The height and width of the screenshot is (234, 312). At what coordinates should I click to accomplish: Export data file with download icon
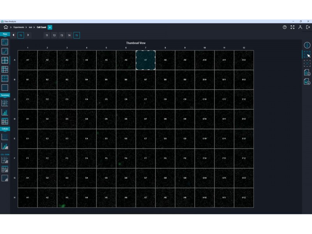[307, 73]
